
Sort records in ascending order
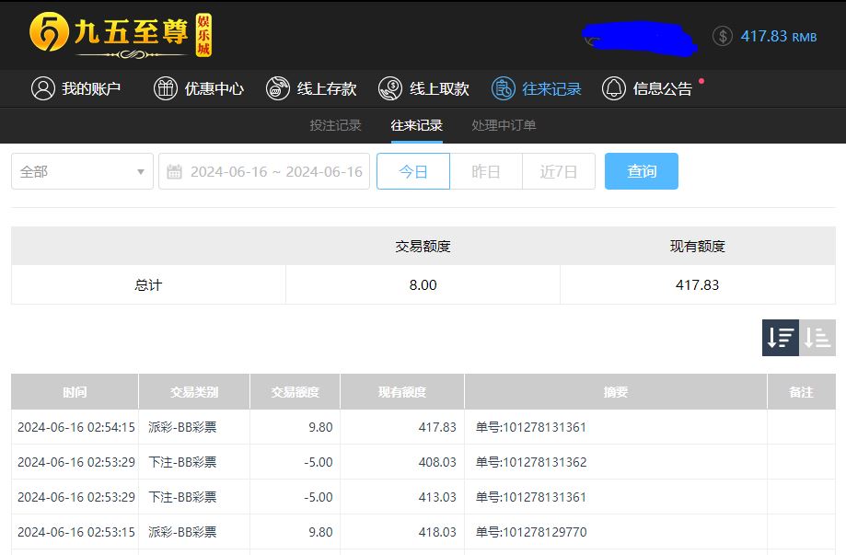(817, 338)
